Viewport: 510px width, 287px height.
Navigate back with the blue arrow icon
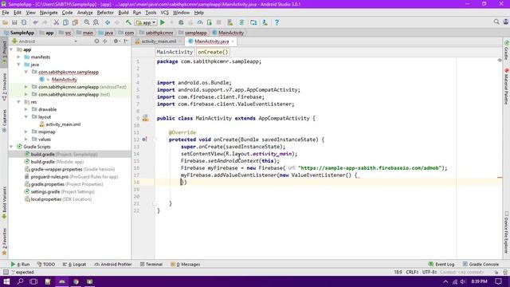pos(108,22)
